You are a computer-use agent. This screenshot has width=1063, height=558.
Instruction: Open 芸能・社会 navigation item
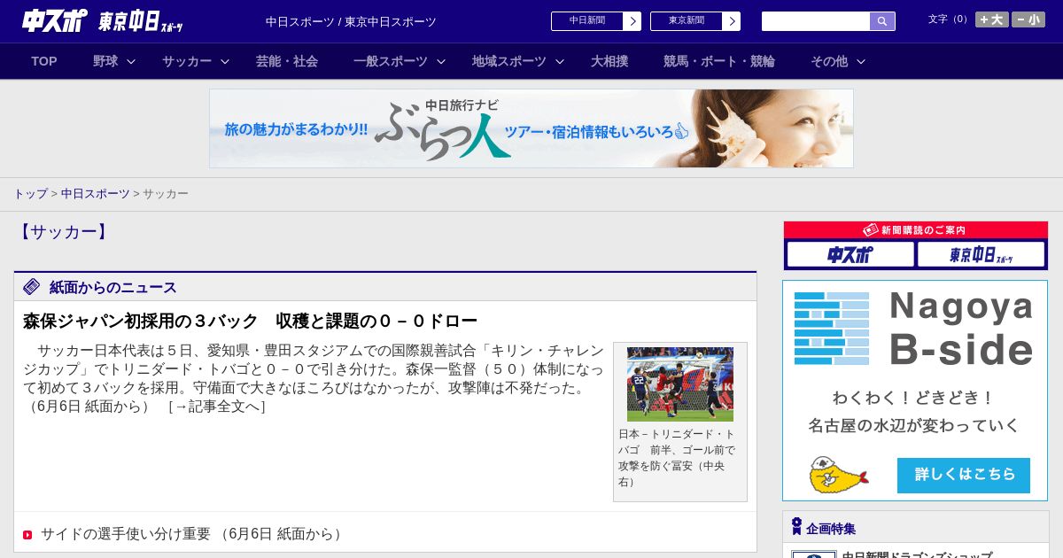(287, 61)
